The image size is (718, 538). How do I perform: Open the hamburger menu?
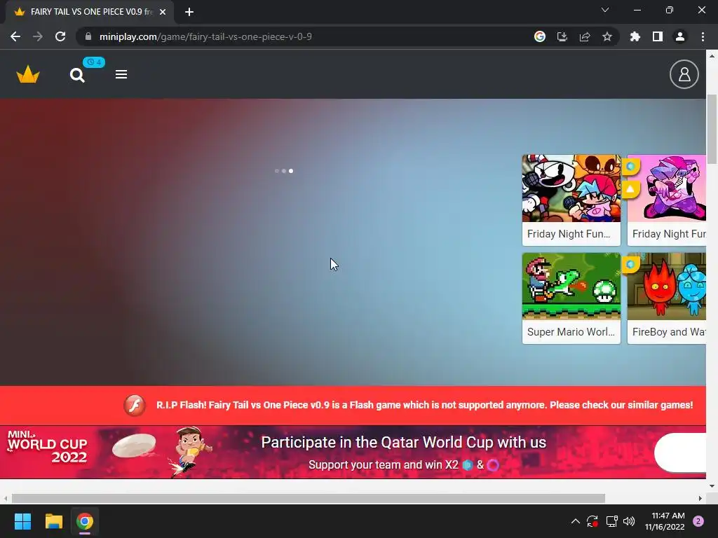pos(121,74)
